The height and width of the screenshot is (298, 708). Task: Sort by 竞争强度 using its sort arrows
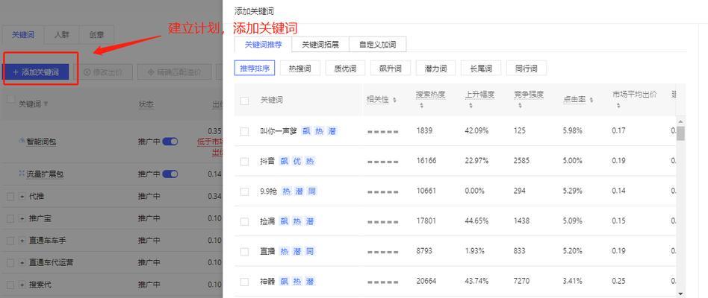(x=519, y=106)
